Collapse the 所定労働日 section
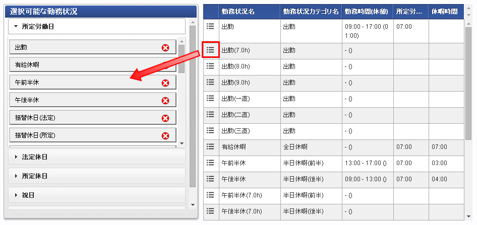Viewport: 477px width, 225px height. pos(97,26)
